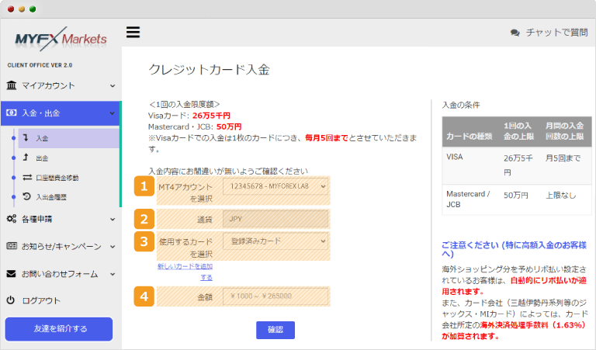Viewport: 596px width, 350px height.
Task: Select the 入金・出金 menu item
Action: (61, 113)
